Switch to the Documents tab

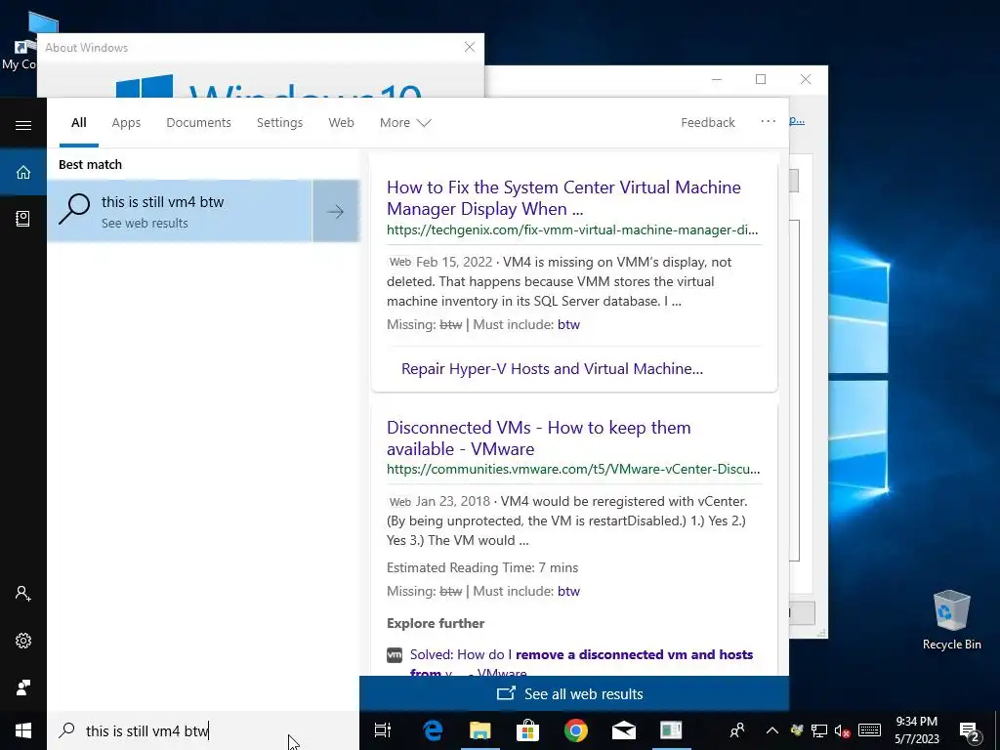click(198, 122)
